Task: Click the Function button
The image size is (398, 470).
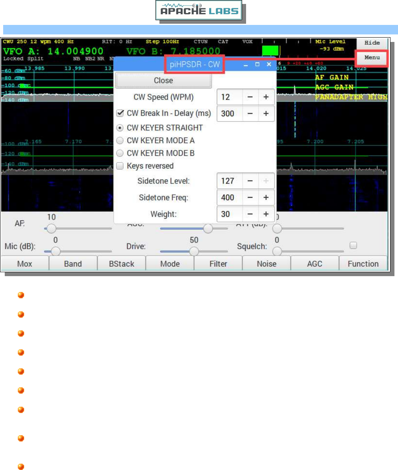Action: pyautogui.click(x=363, y=264)
